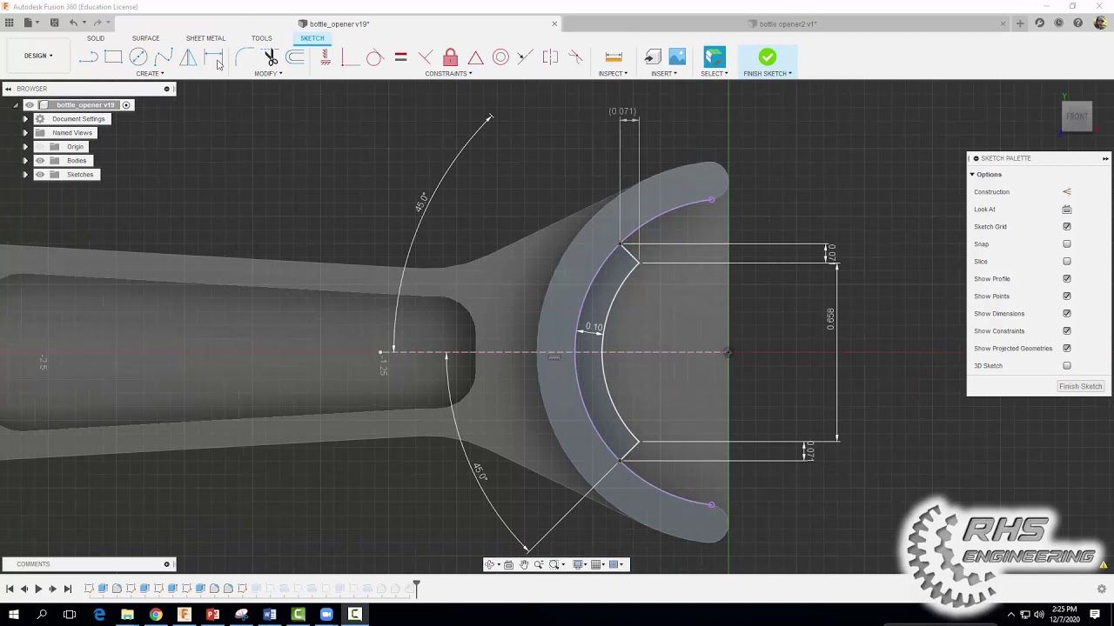Open the INSERT dropdown menu

point(664,74)
